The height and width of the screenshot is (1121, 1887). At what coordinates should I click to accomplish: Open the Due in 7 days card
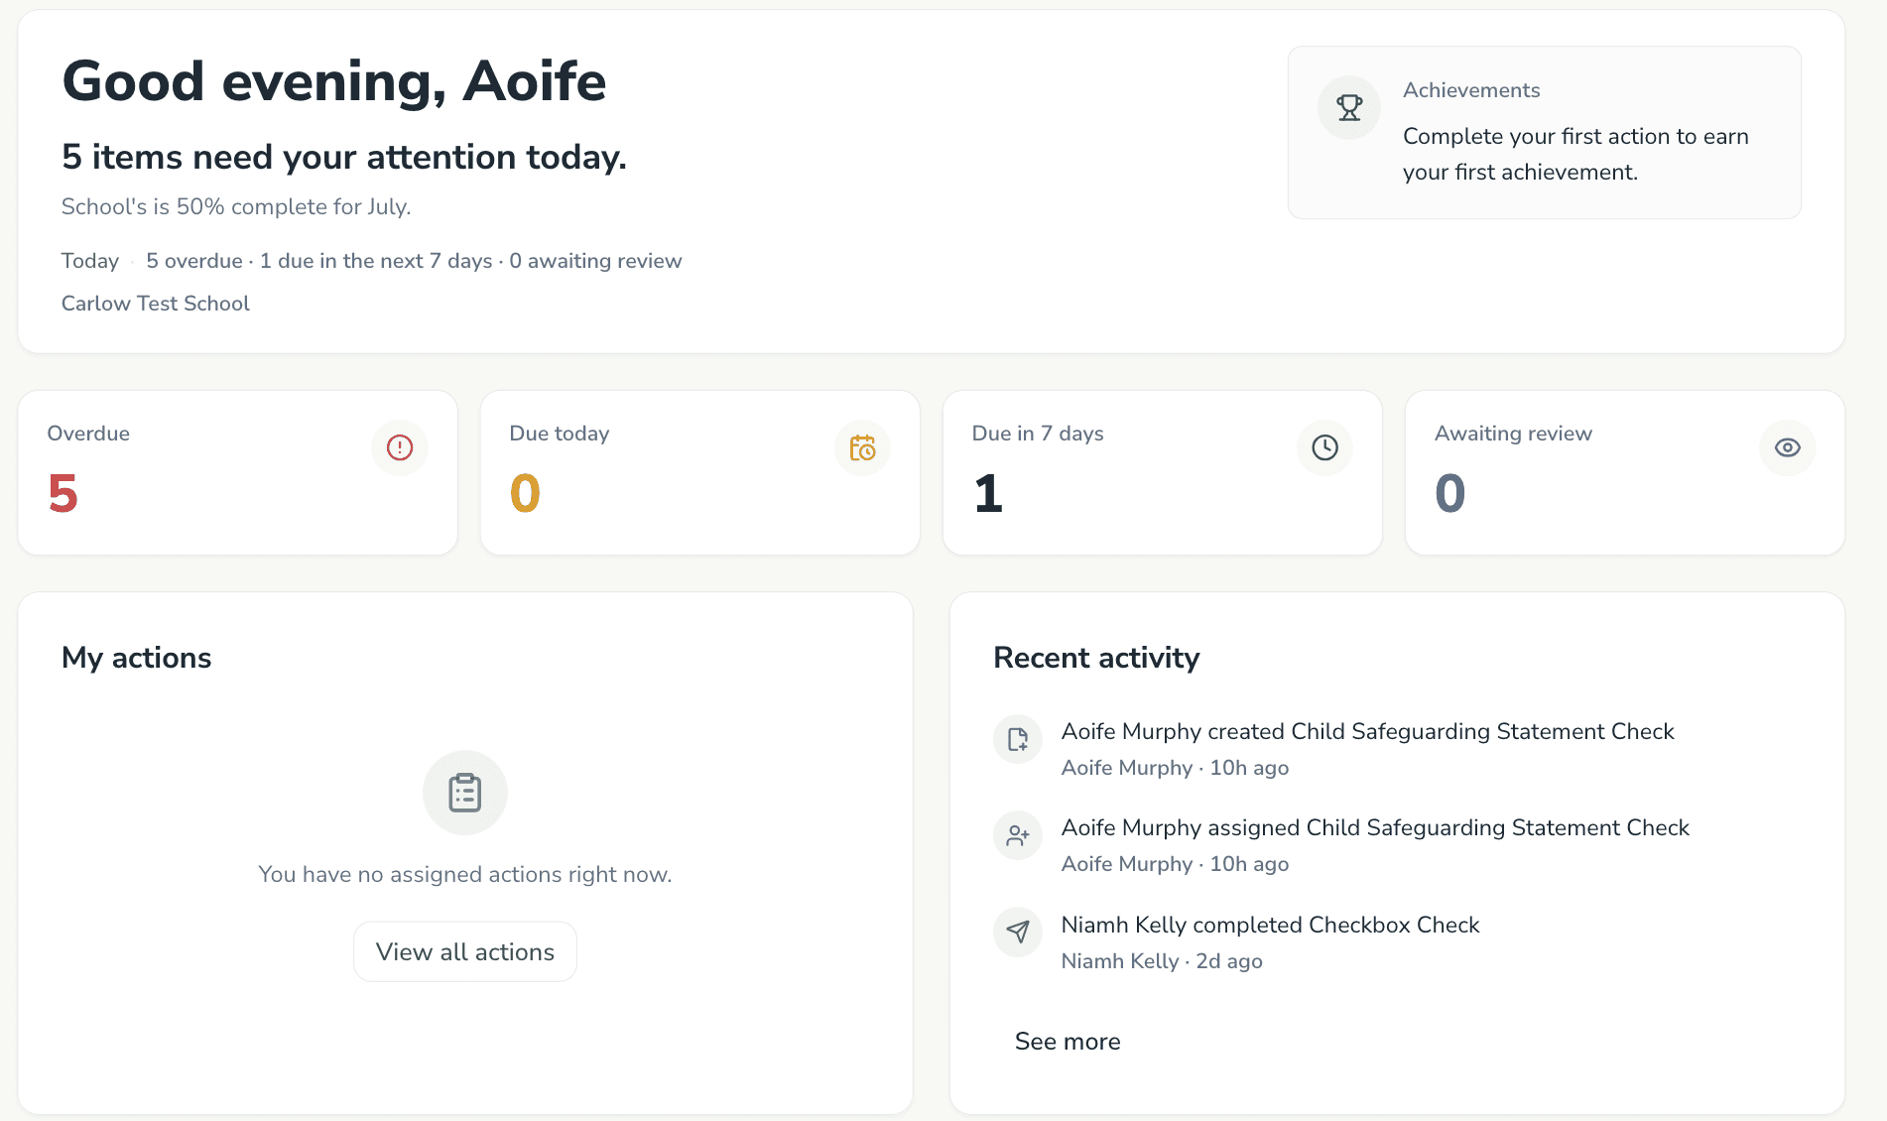click(x=1163, y=472)
